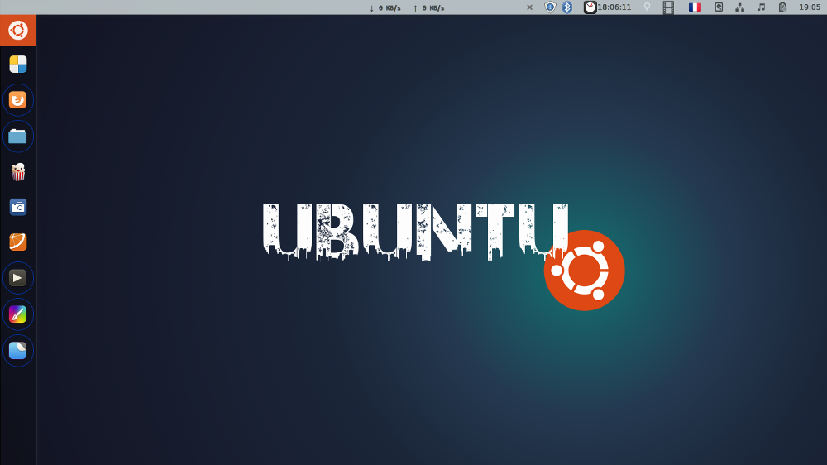827x465 pixels.
Task: Launch the rainbow paintbrush drawing app
Action: 18,314
